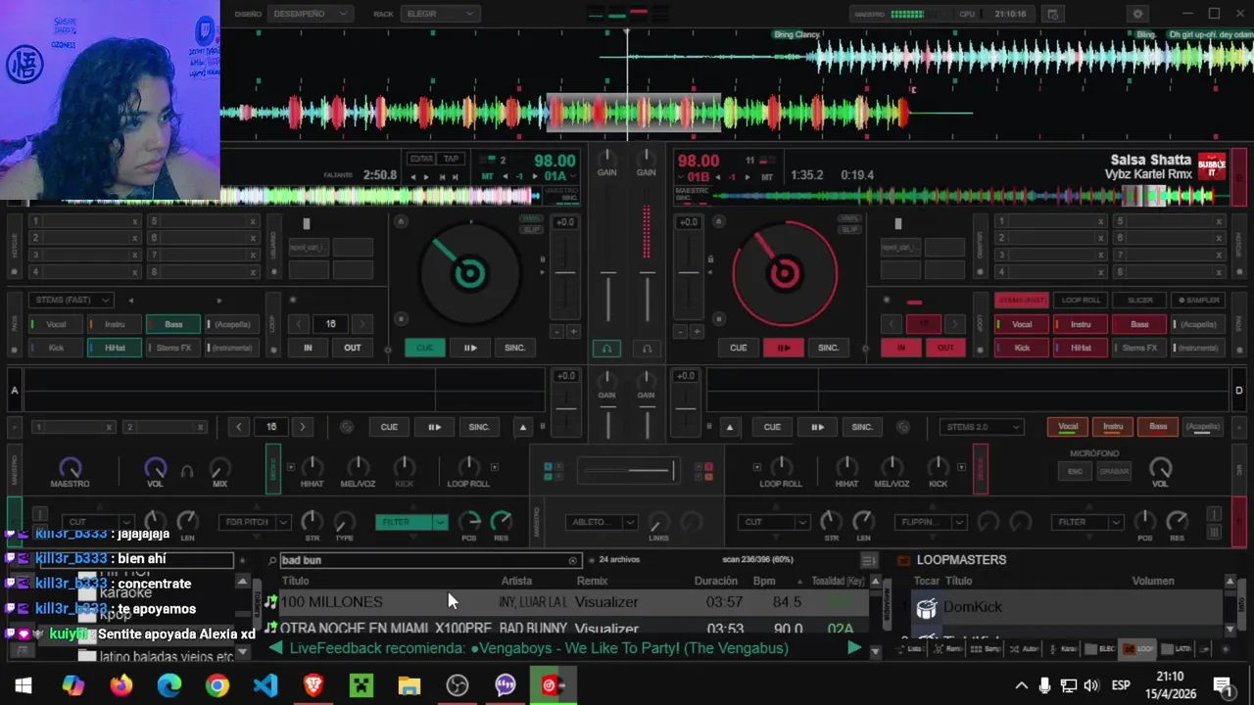1254x705 pixels.
Task: Open Visual Studio Code from taskbar
Action: (x=265, y=685)
